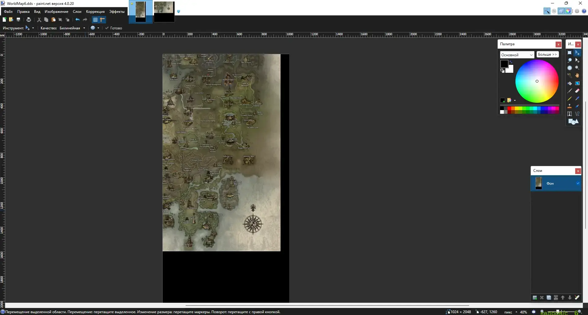
Task: Open layer properties
Action: click(x=577, y=298)
